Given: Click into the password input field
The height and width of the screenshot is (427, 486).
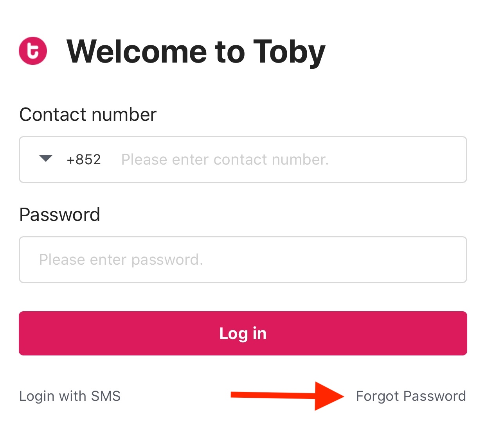Looking at the screenshot, I should (243, 260).
